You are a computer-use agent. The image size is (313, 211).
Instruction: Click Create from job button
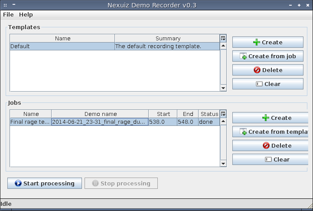[267, 56]
